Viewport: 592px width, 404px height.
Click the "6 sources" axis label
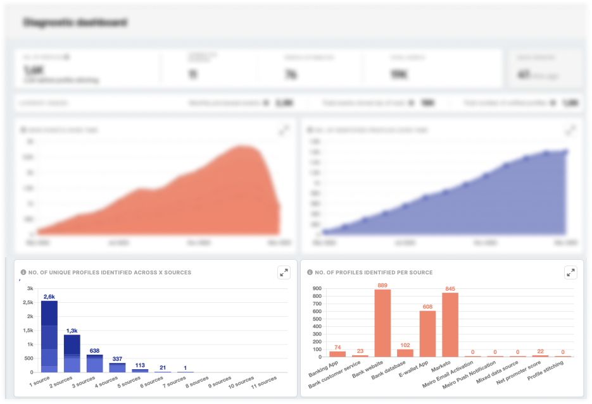coord(151,381)
